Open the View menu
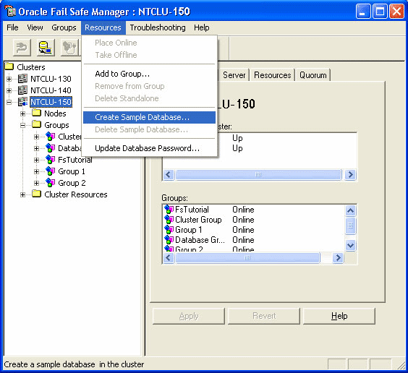The image size is (408, 373). [35, 27]
